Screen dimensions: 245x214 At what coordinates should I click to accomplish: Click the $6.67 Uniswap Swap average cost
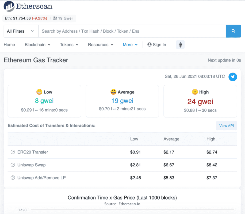point(169,165)
